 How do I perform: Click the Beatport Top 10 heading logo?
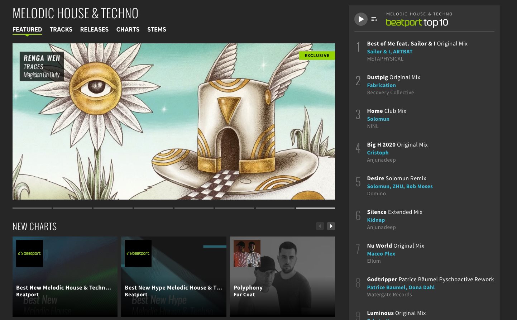(417, 23)
